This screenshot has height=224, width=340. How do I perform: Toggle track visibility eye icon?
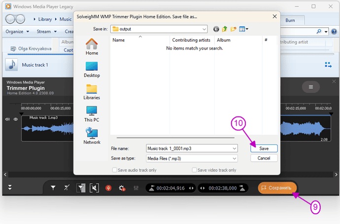pyautogui.click(x=16, y=119)
